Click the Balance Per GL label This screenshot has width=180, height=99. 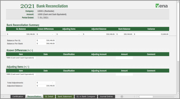click(14, 41)
